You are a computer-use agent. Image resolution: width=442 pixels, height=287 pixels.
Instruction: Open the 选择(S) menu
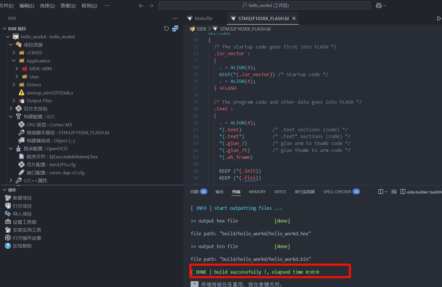coord(47,6)
